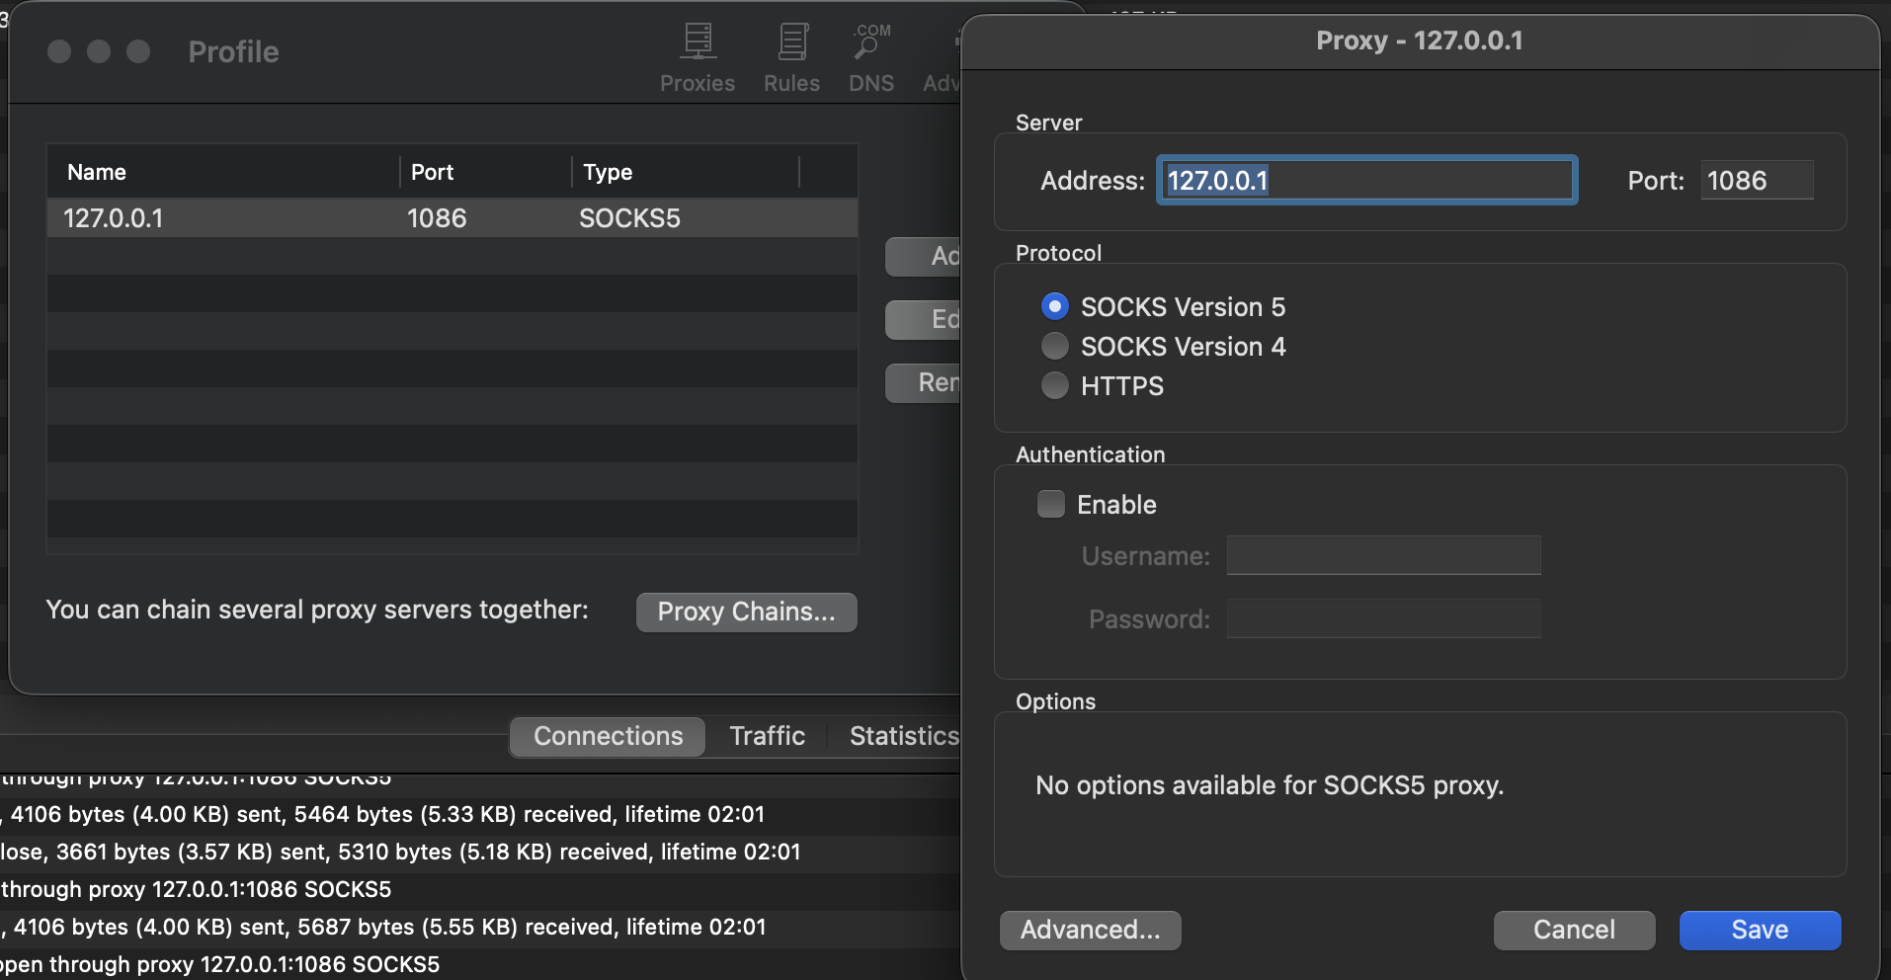Click the Port input field

click(x=1757, y=181)
